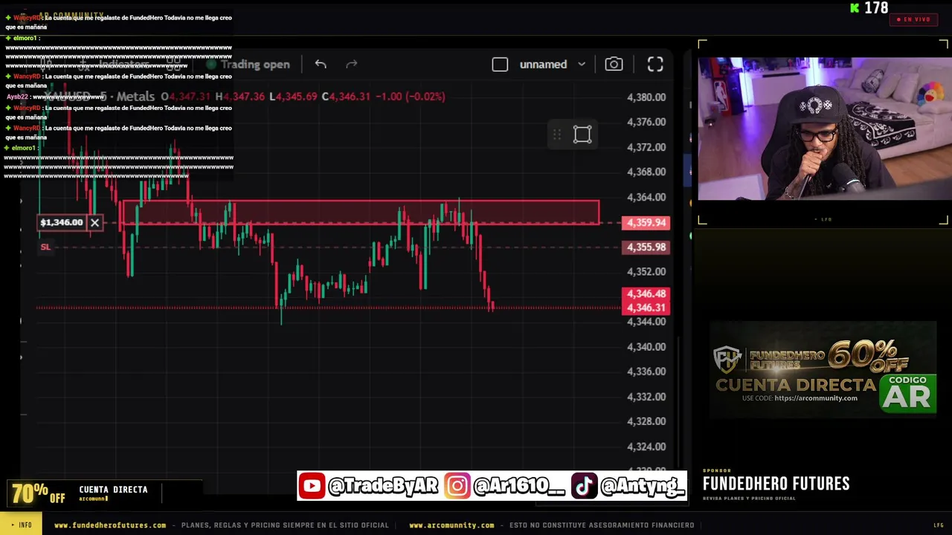Enter fullscreen chart mode
952x535 pixels.
pyautogui.click(x=655, y=65)
